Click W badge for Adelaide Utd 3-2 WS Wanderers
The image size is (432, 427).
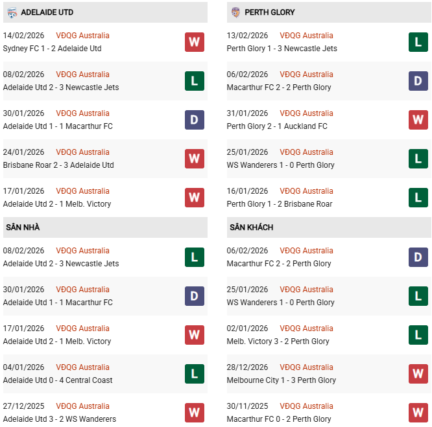click(x=194, y=413)
